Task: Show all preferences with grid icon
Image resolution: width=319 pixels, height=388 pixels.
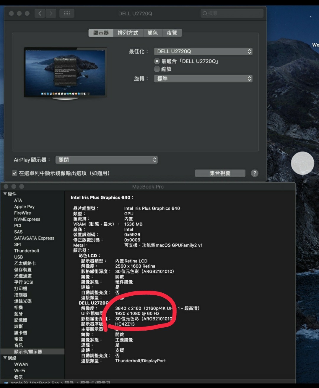Action: 67,13
